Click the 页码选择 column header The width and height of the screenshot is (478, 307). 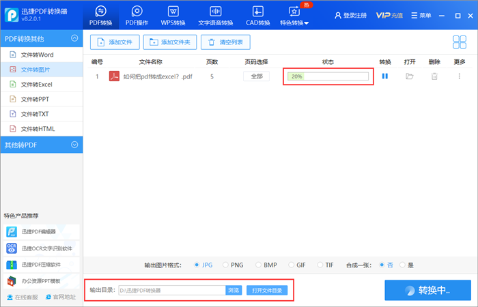(x=256, y=62)
